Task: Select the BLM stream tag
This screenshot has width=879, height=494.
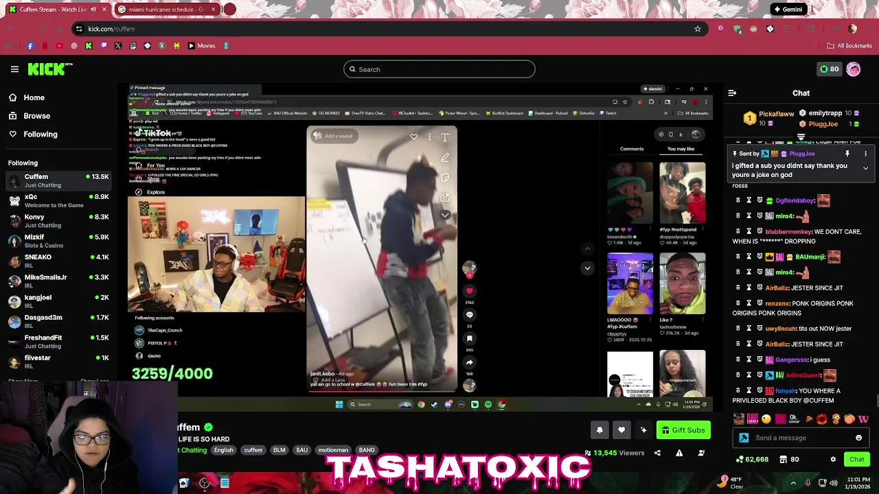Action: pos(279,450)
